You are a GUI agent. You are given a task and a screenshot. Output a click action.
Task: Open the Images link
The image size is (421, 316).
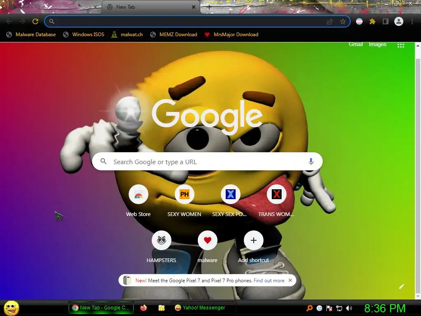tap(377, 44)
